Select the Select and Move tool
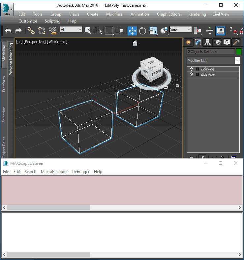244x260 pixels. (132, 31)
